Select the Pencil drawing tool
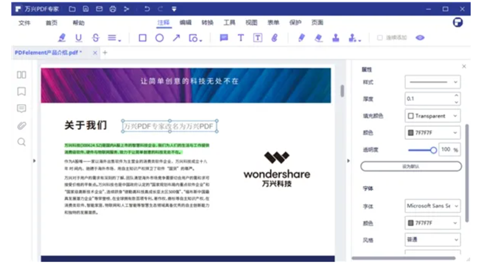487x271 pixels. pos(301,38)
